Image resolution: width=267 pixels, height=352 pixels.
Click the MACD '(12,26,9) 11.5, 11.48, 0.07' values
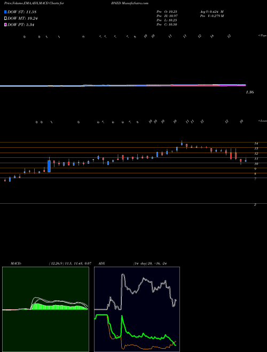pos(70,263)
